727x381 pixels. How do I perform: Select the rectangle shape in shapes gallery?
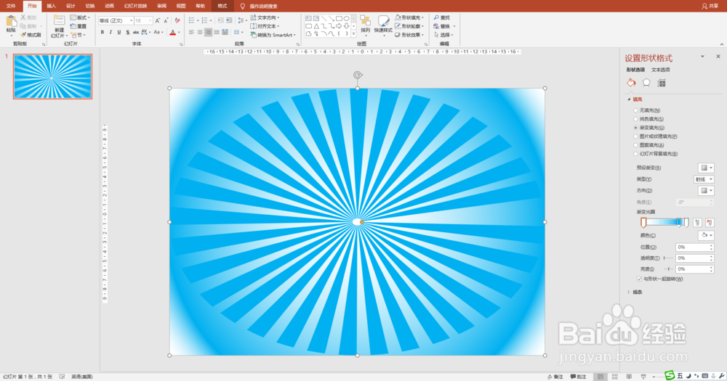coord(339,19)
